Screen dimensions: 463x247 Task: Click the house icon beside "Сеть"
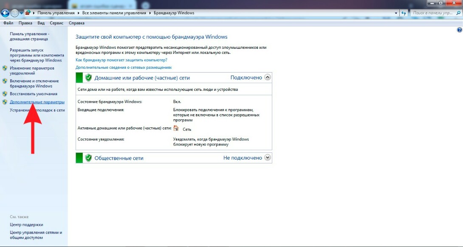pyautogui.click(x=176, y=128)
